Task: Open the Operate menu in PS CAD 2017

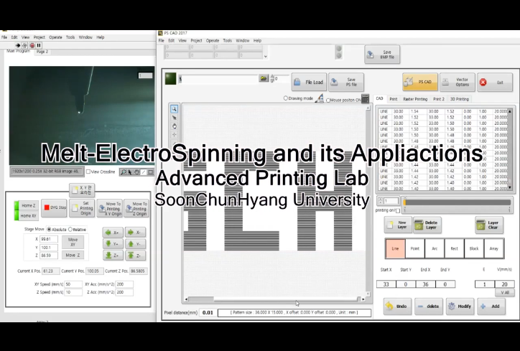Action: click(213, 40)
